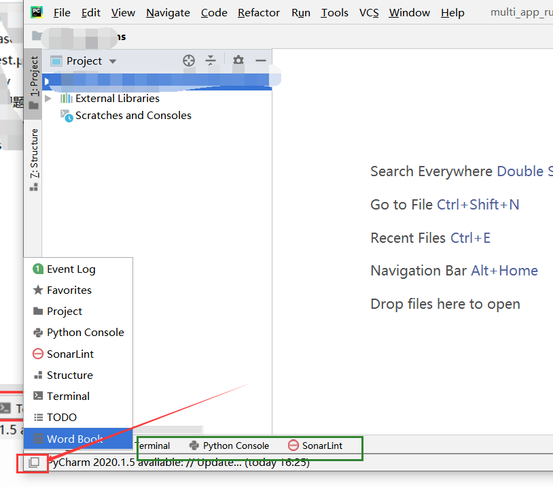
Task: Select Scratches and Consoles in the tree
Action: (133, 116)
